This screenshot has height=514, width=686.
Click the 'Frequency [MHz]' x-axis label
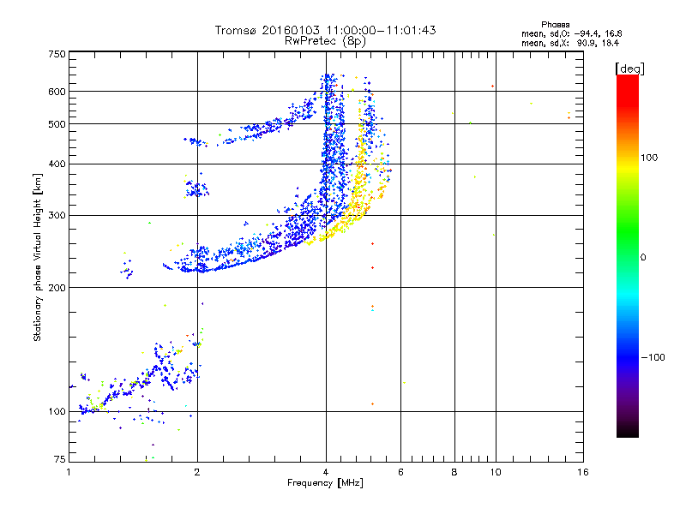[325, 483]
